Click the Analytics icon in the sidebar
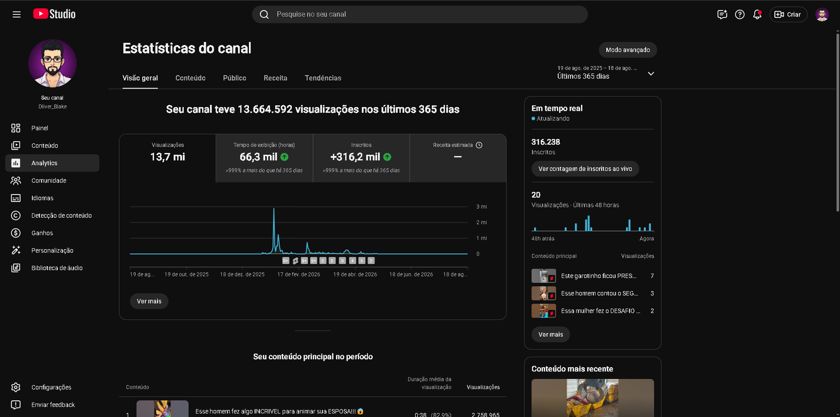The height and width of the screenshot is (417, 840). tap(16, 163)
